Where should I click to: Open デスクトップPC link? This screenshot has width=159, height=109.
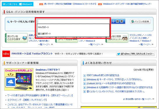[x=135, y=35]
